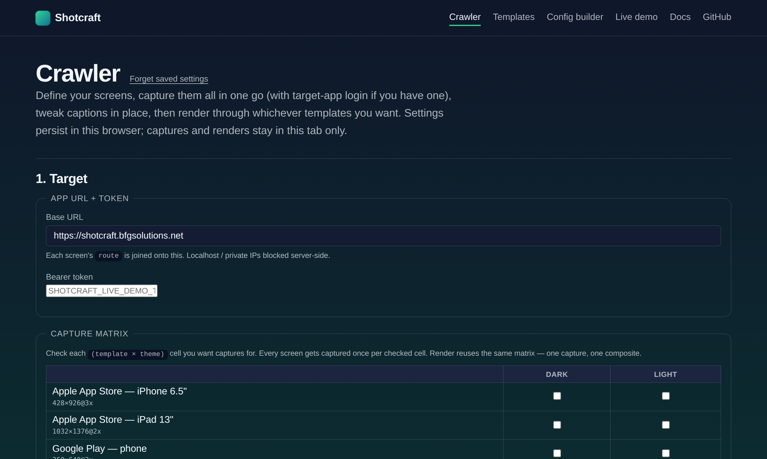
Task: Tick Light checkbox for Google Play phone
Action: click(x=666, y=453)
